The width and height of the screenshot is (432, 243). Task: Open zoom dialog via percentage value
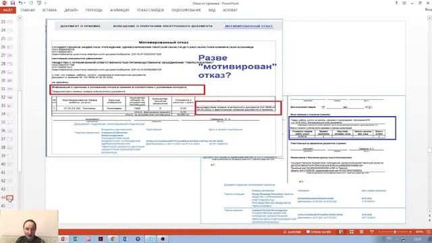click(419, 232)
